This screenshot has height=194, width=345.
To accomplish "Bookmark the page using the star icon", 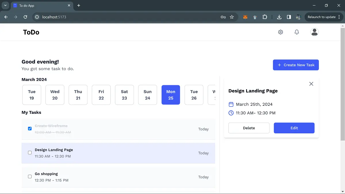I will pos(232,17).
